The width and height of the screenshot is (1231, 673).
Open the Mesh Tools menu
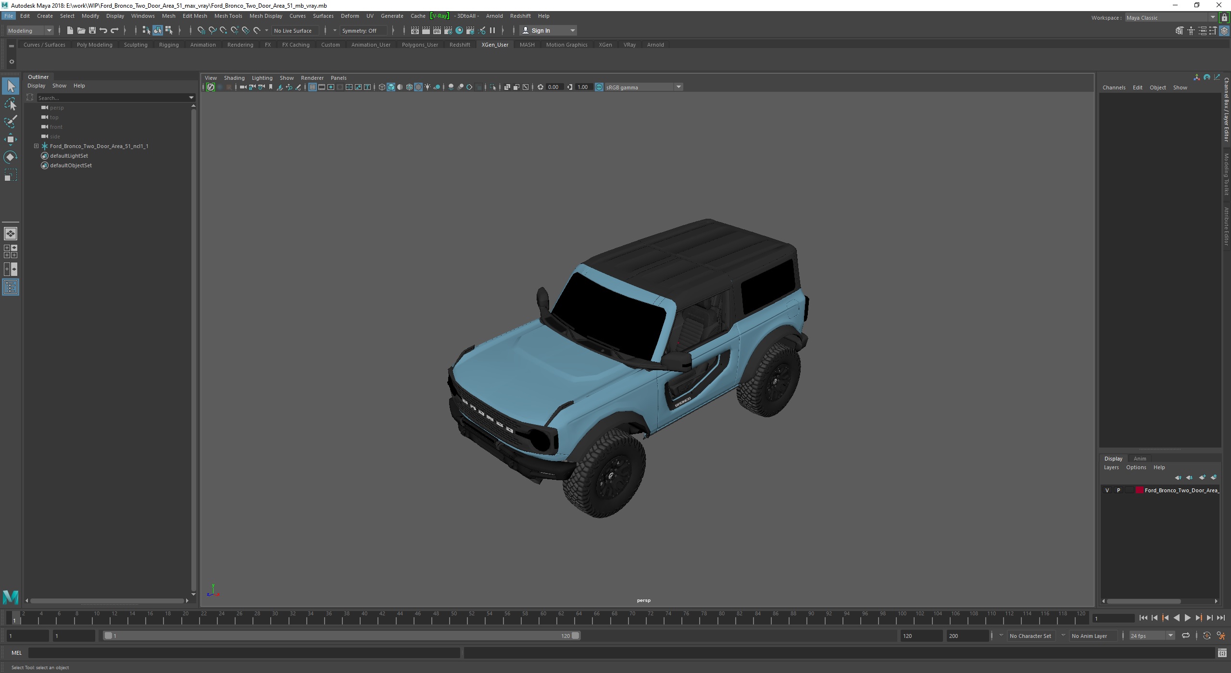click(228, 16)
